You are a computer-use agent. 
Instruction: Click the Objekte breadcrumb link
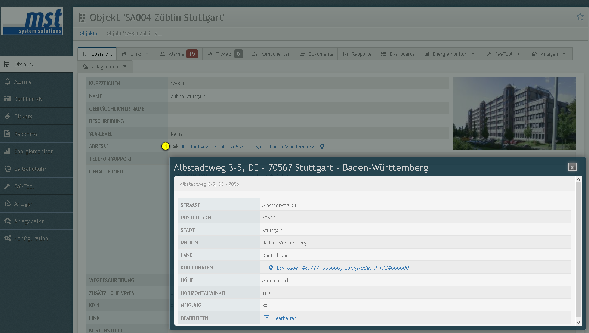point(88,33)
